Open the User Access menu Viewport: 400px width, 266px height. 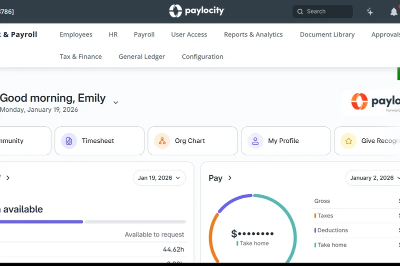pos(189,34)
